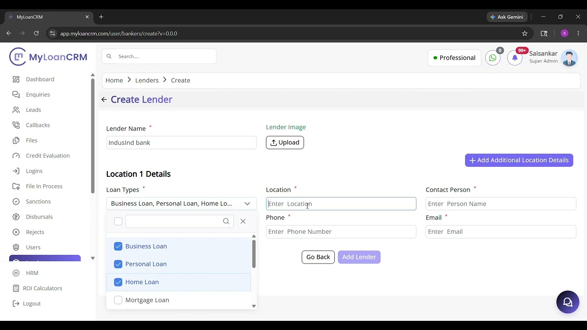The width and height of the screenshot is (587, 330).
Task: Open the Rejects cross icon
Action: (x=16, y=232)
